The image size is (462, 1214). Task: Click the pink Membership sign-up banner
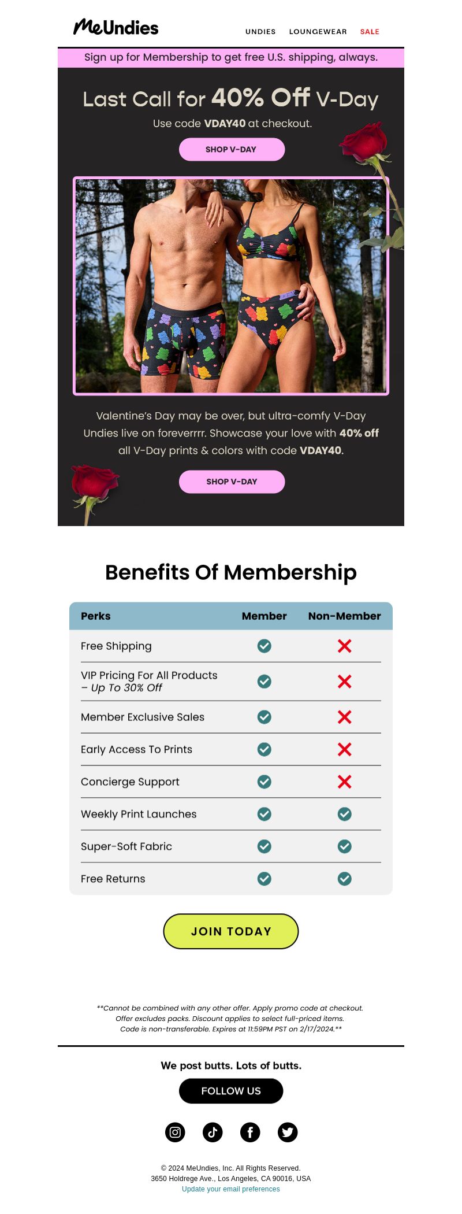pyautogui.click(x=231, y=57)
